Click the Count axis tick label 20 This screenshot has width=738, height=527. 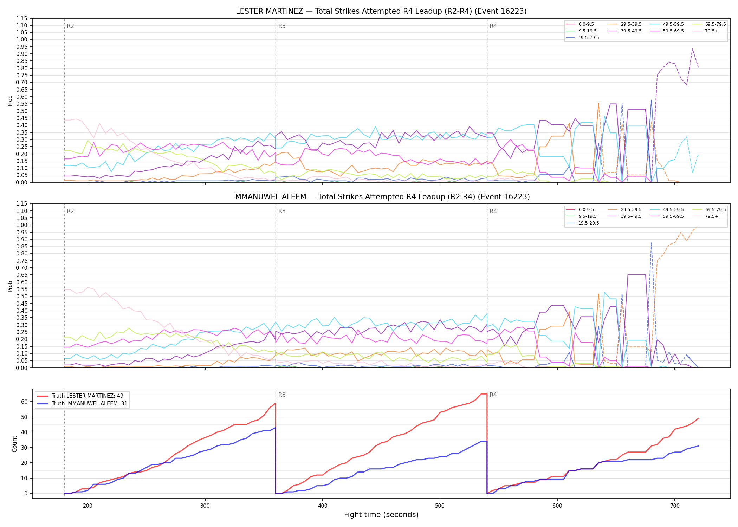click(x=24, y=463)
